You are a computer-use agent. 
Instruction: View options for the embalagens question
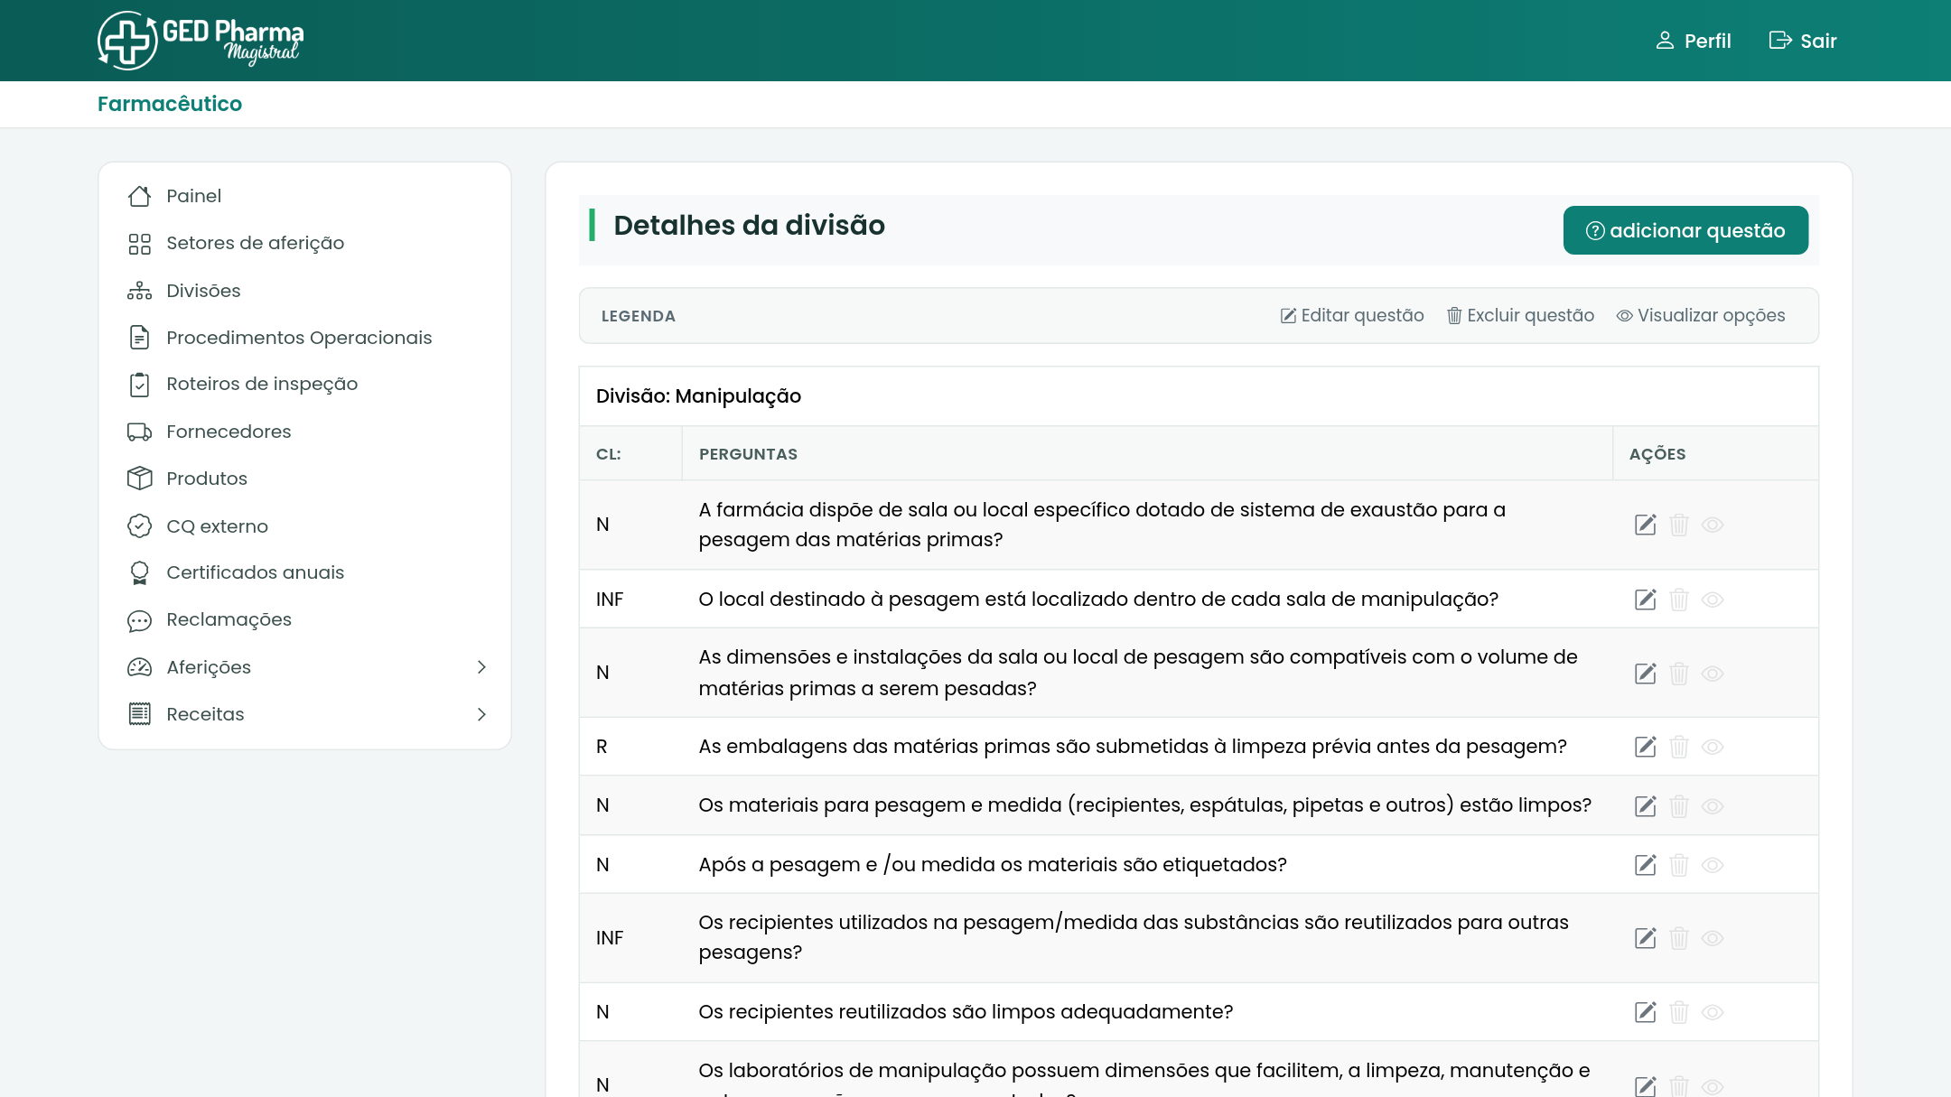(1712, 747)
